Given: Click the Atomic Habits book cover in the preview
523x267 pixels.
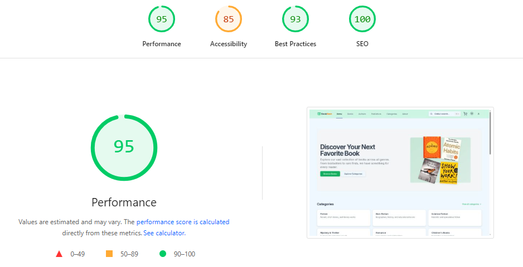Looking at the screenshot, I should tap(451, 148).
